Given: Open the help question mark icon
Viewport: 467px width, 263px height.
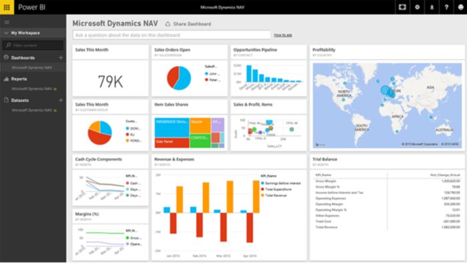Looking at the screenshot, I should 446,7.
